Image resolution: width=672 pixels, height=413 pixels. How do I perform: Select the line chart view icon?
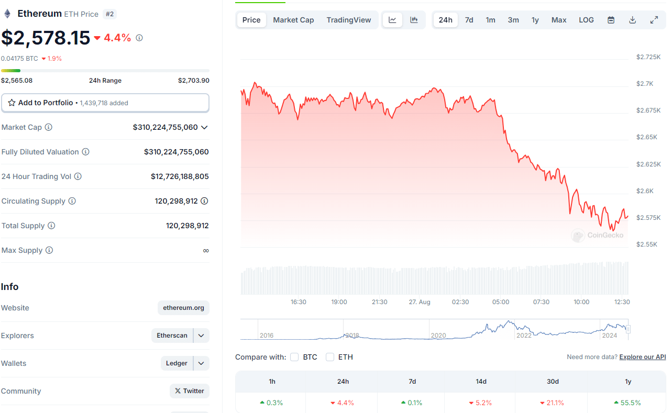(392, 19)
